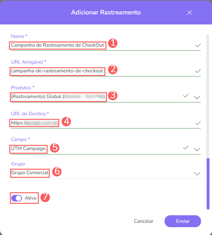The width and height of the screenshot is (212, 235).
Task: Click the checkmark in URL de Destino
Action: [x=198, y=123]
